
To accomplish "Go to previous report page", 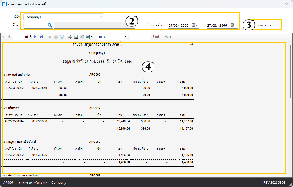I will [9, 37].
